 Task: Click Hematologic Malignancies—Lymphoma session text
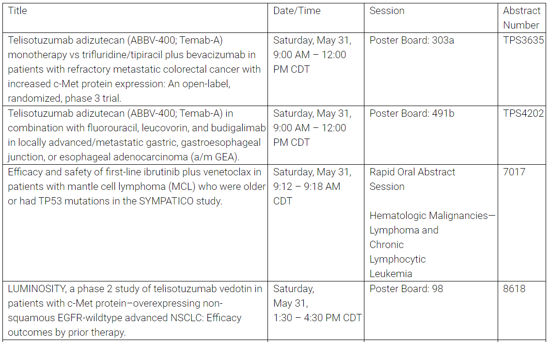point(432,245)
